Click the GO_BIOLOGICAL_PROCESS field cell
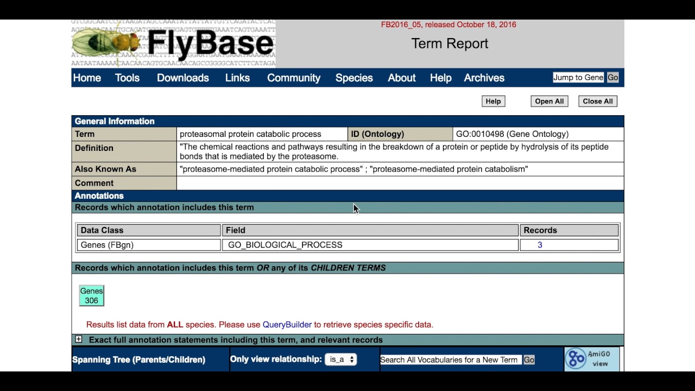This screenshot has width=695, height=391. click(370, 245)
